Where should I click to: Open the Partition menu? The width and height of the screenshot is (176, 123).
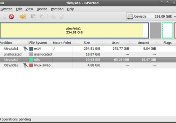click(x=57, y=9)
